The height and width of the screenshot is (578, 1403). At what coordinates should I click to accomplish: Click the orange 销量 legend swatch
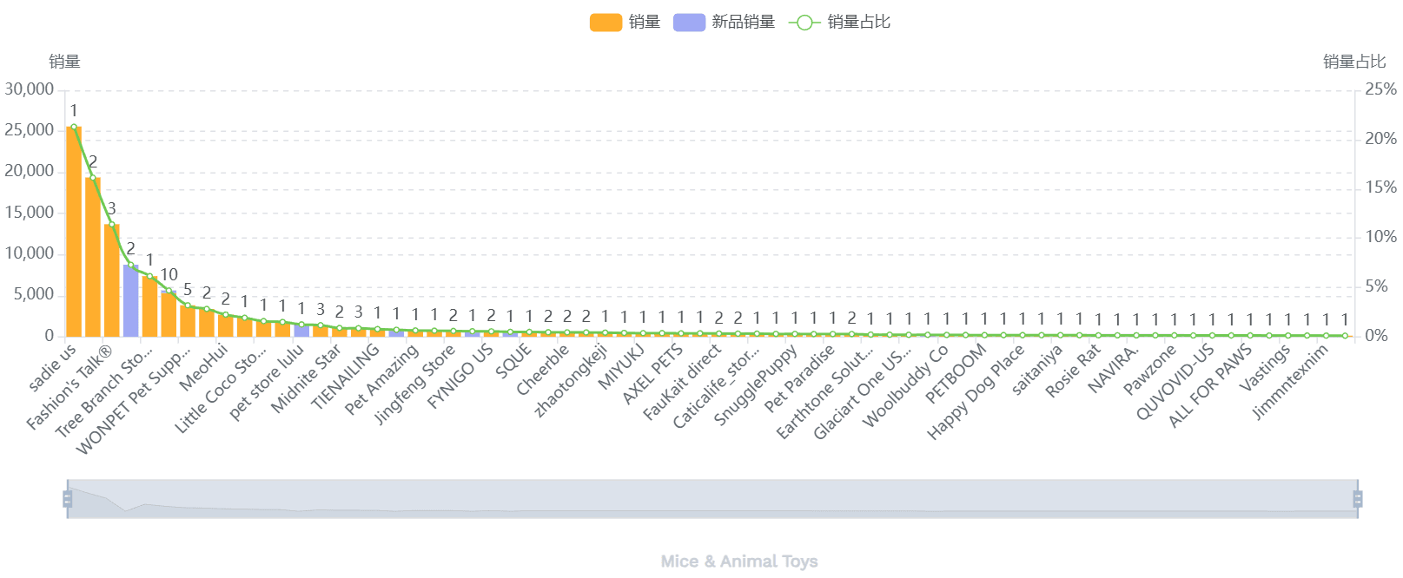click(x=606, y=23)
